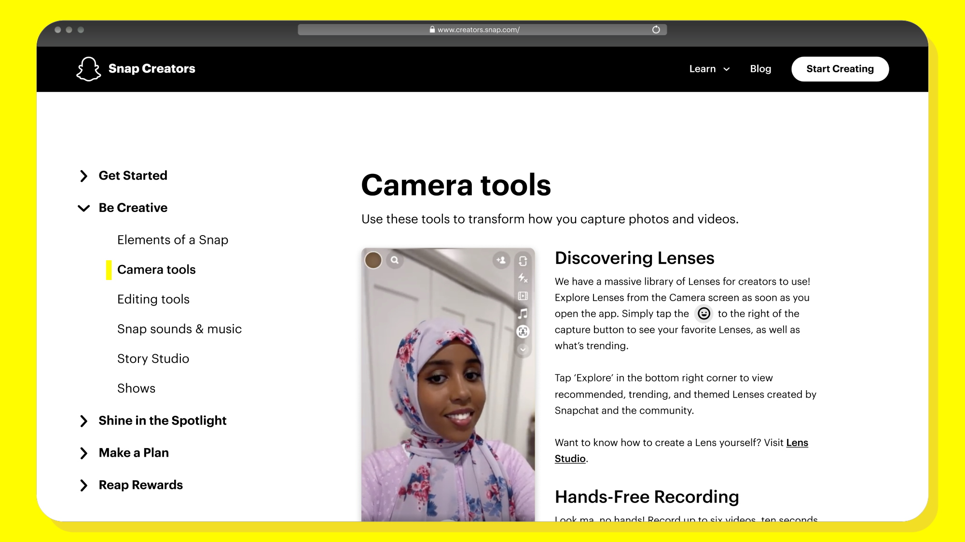Click the reload icon in the address bar
Viewport: 965px width, 542px height.
[656, 29]
